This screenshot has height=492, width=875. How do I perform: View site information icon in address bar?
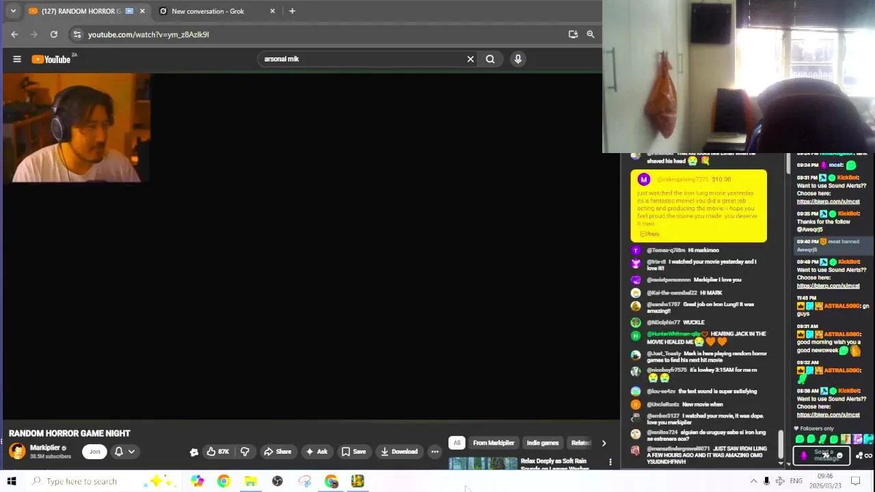point(77,34)
